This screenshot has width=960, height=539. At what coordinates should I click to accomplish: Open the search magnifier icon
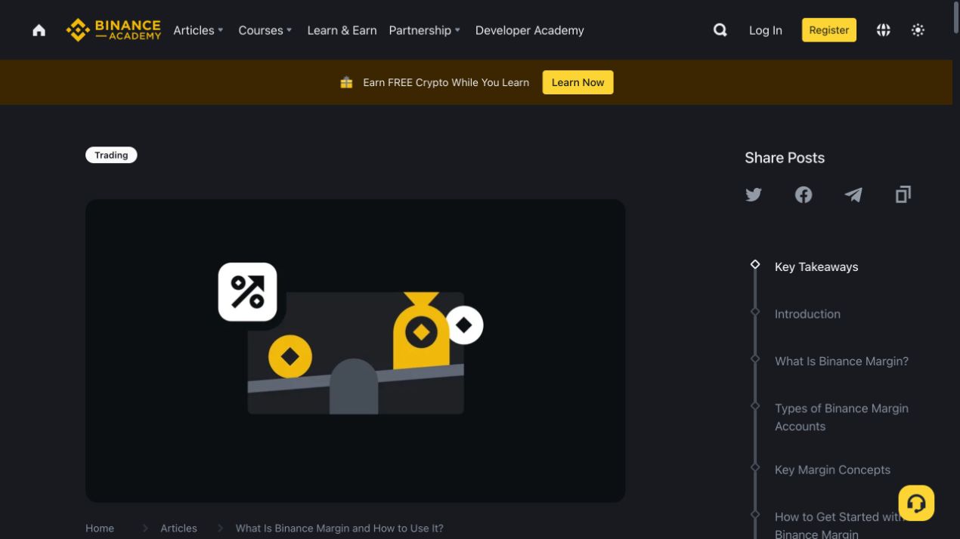tap(720, 30)
